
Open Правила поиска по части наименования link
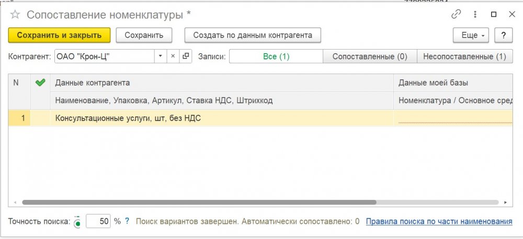438,221
